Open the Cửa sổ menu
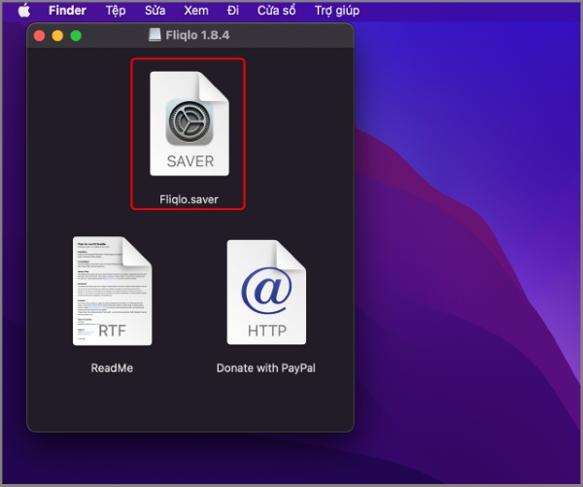 (x=275, y=11)
